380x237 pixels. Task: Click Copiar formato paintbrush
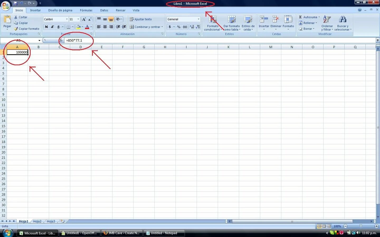coord(16,29)
